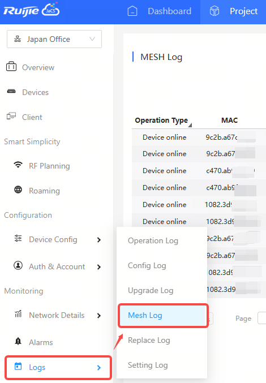Click the Devices switch icon
The height and width of the screenshot is (383, 266).
[x=11, y=92]
